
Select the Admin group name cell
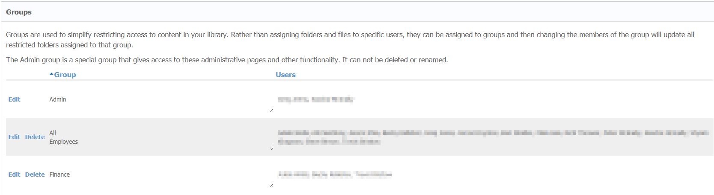(58, 99)
